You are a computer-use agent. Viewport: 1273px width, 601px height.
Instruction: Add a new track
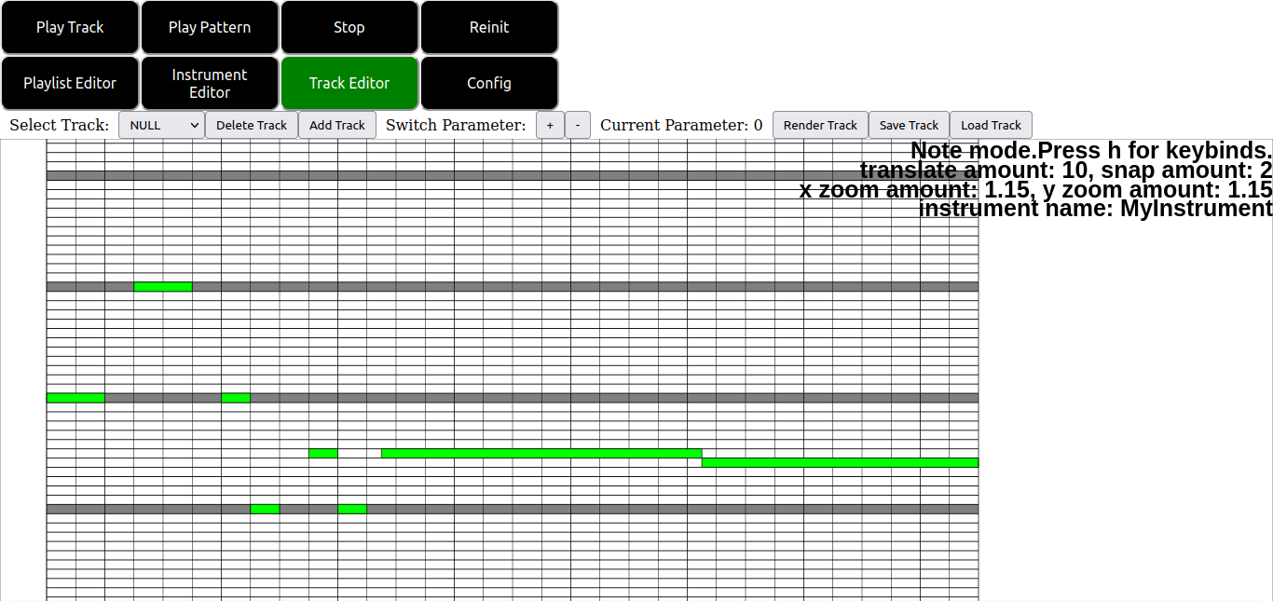[337, 125]
